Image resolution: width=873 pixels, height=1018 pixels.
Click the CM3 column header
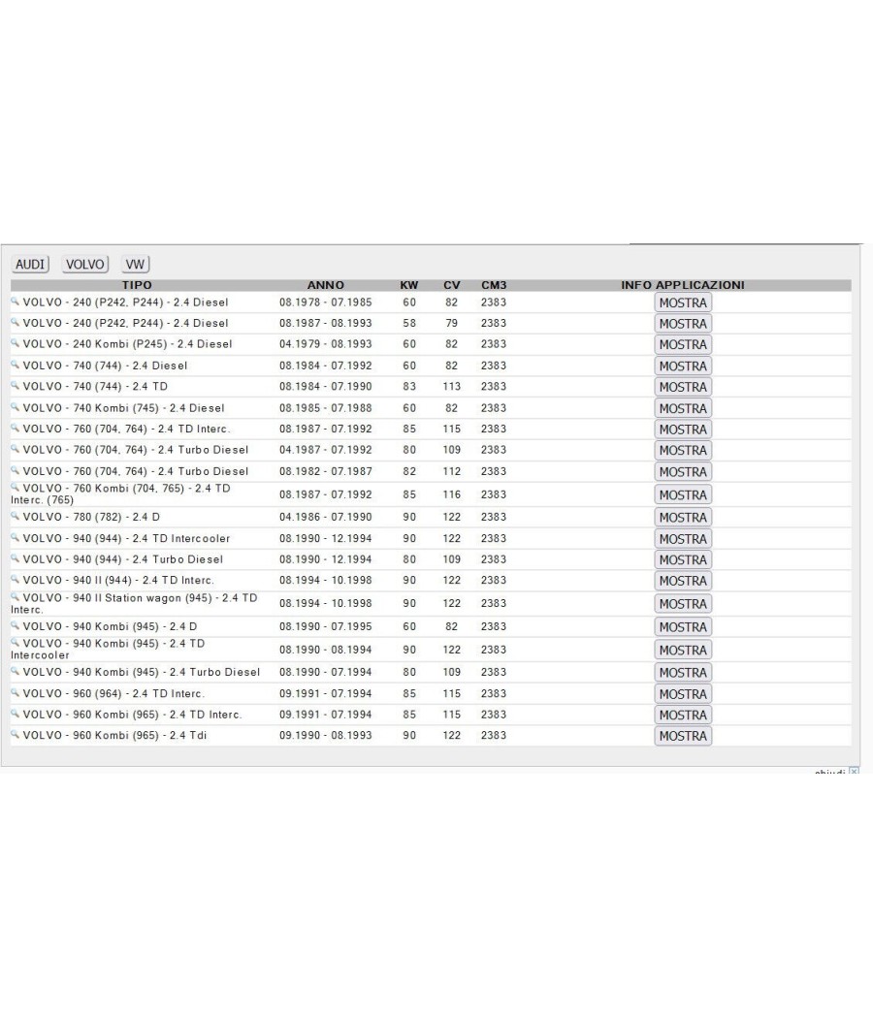click(494, 285)
